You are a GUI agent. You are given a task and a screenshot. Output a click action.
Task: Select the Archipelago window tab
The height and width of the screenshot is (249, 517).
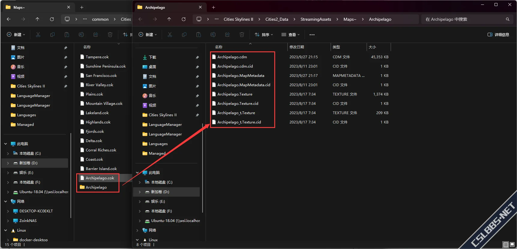coord(170,7)
